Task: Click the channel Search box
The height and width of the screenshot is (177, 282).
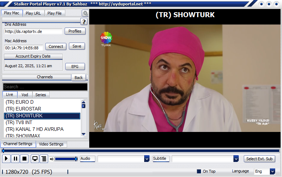Action: coord(45,87)
